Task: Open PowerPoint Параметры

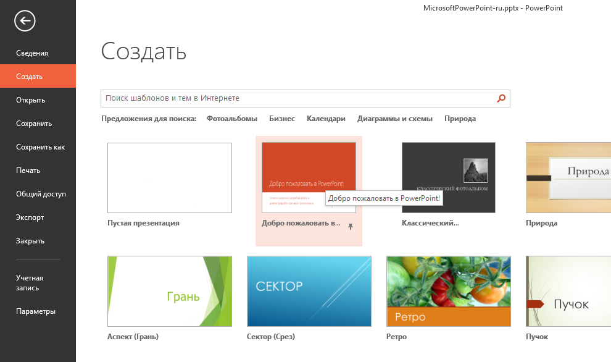Action: [x=37, y=311]
